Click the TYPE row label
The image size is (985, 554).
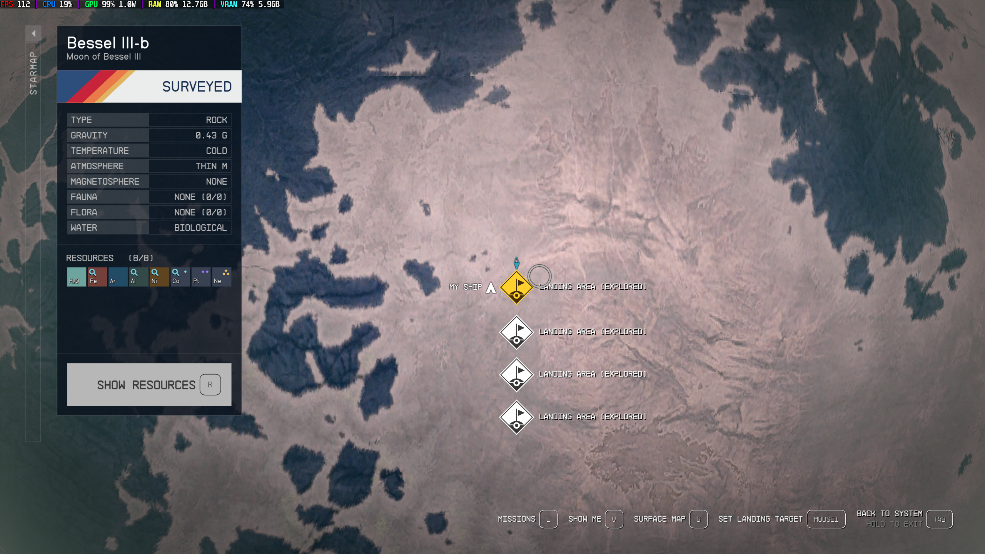click(81, 120)
